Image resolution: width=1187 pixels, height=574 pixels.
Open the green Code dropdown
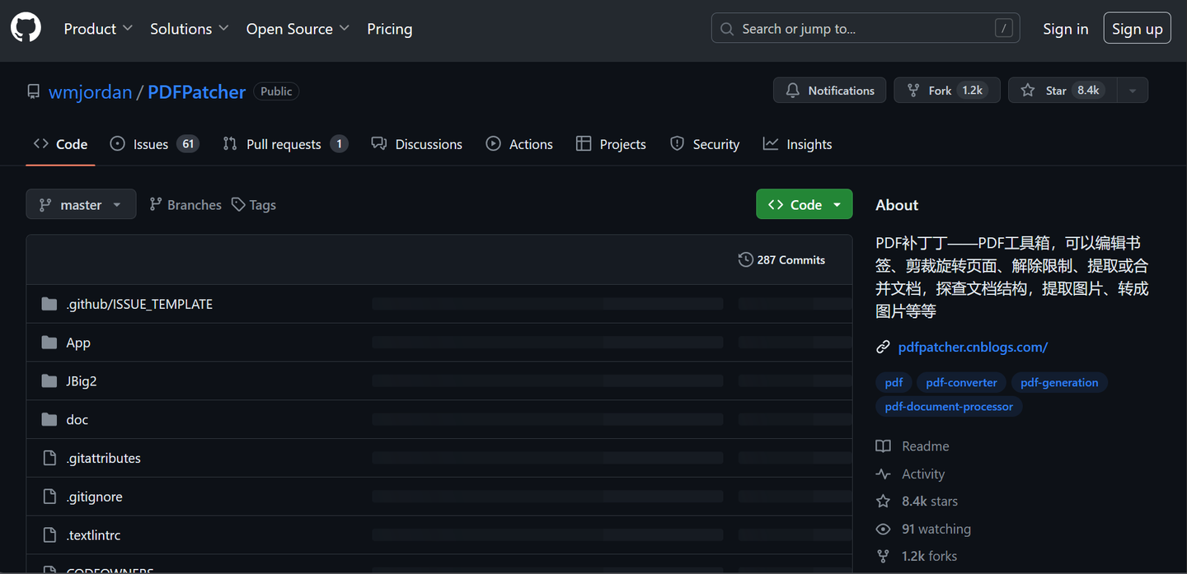(x=804, y=205)
